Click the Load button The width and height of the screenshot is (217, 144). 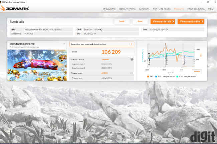coord(122,21)
